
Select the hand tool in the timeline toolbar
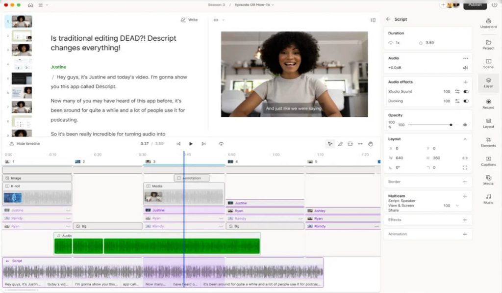[x=371, y=144]
